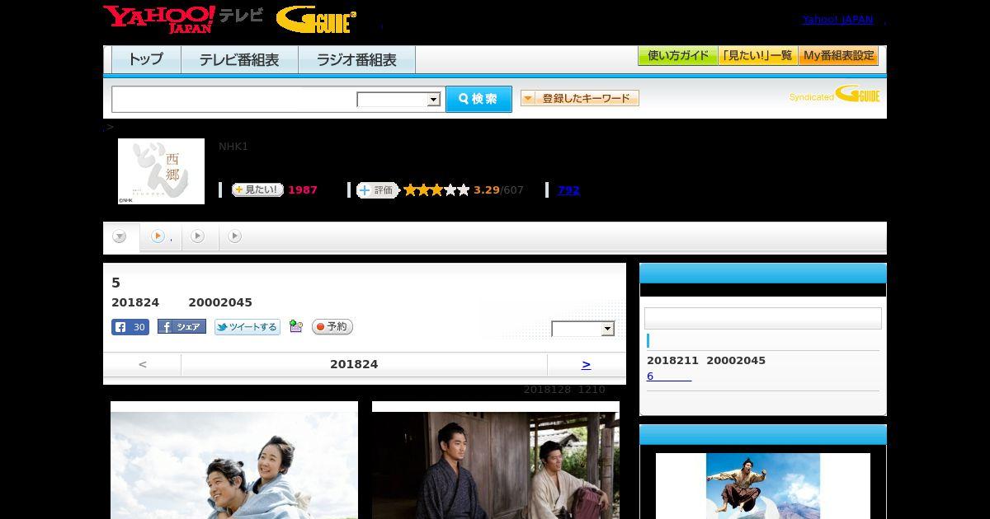
Task: Open My番組表設定
Action: click(838, 56)
